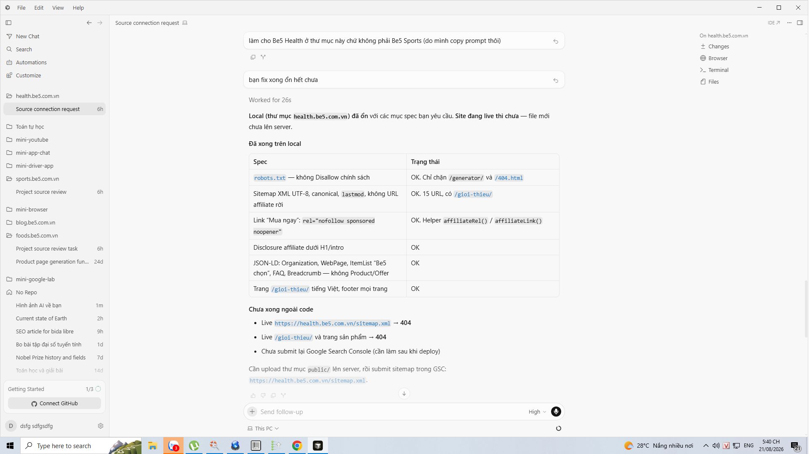The height and width of the screenshot is (454, 810).
Task: Toggle the left sidebar panel icon
Action: pos(8,23)
